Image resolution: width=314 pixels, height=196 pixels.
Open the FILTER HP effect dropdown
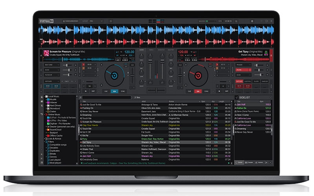pyautogui.click(x=52, y=75)
